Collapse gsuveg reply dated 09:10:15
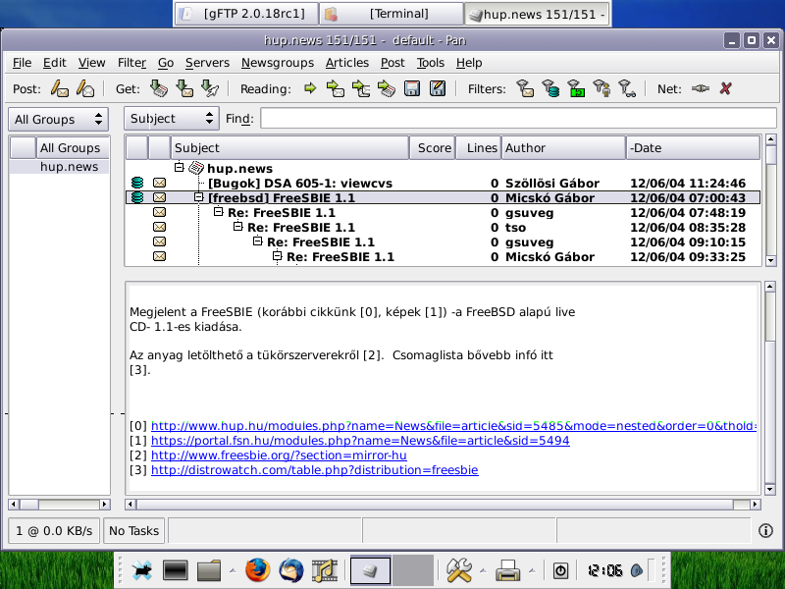 click(257, 241)
